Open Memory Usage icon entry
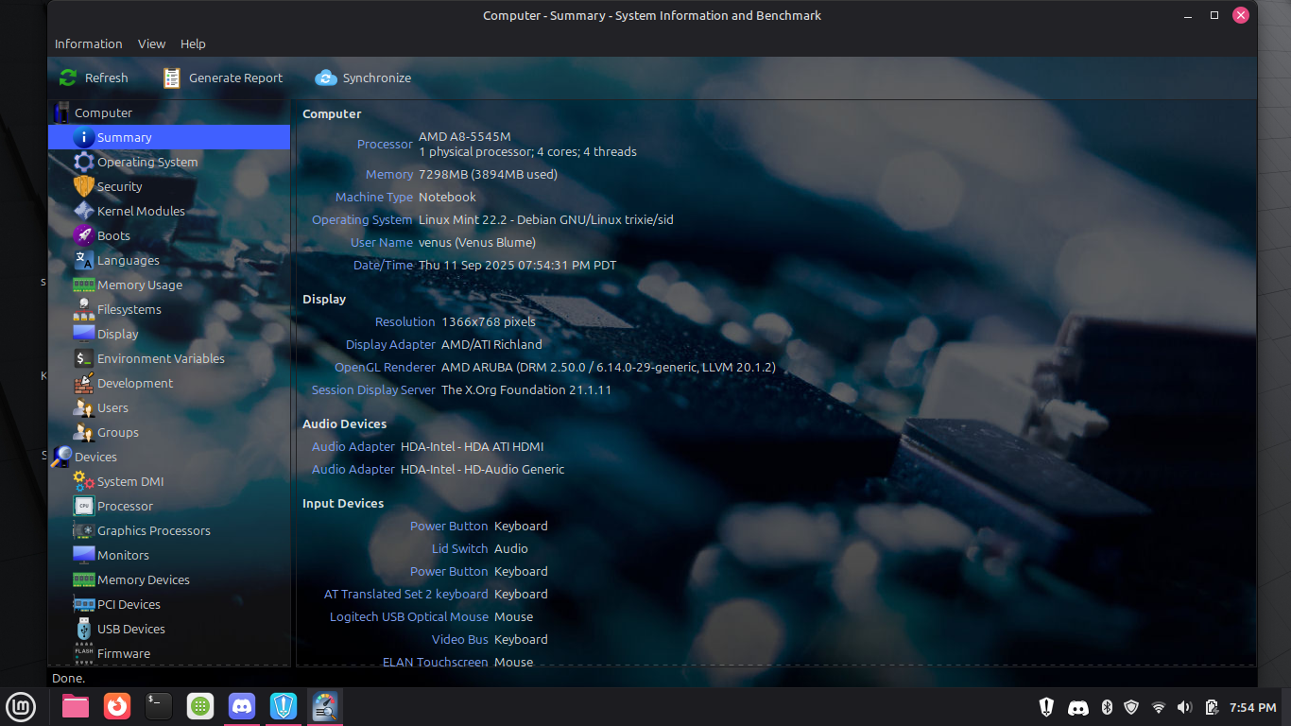 click(84, 285)
